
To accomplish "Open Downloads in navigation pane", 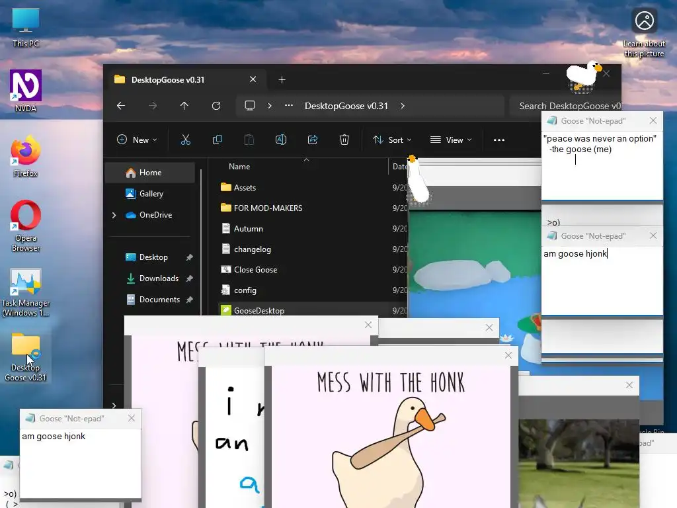I will click(150, 278).
